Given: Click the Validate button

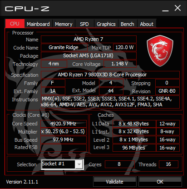Looking at the screenshot, I should (115, 181).
